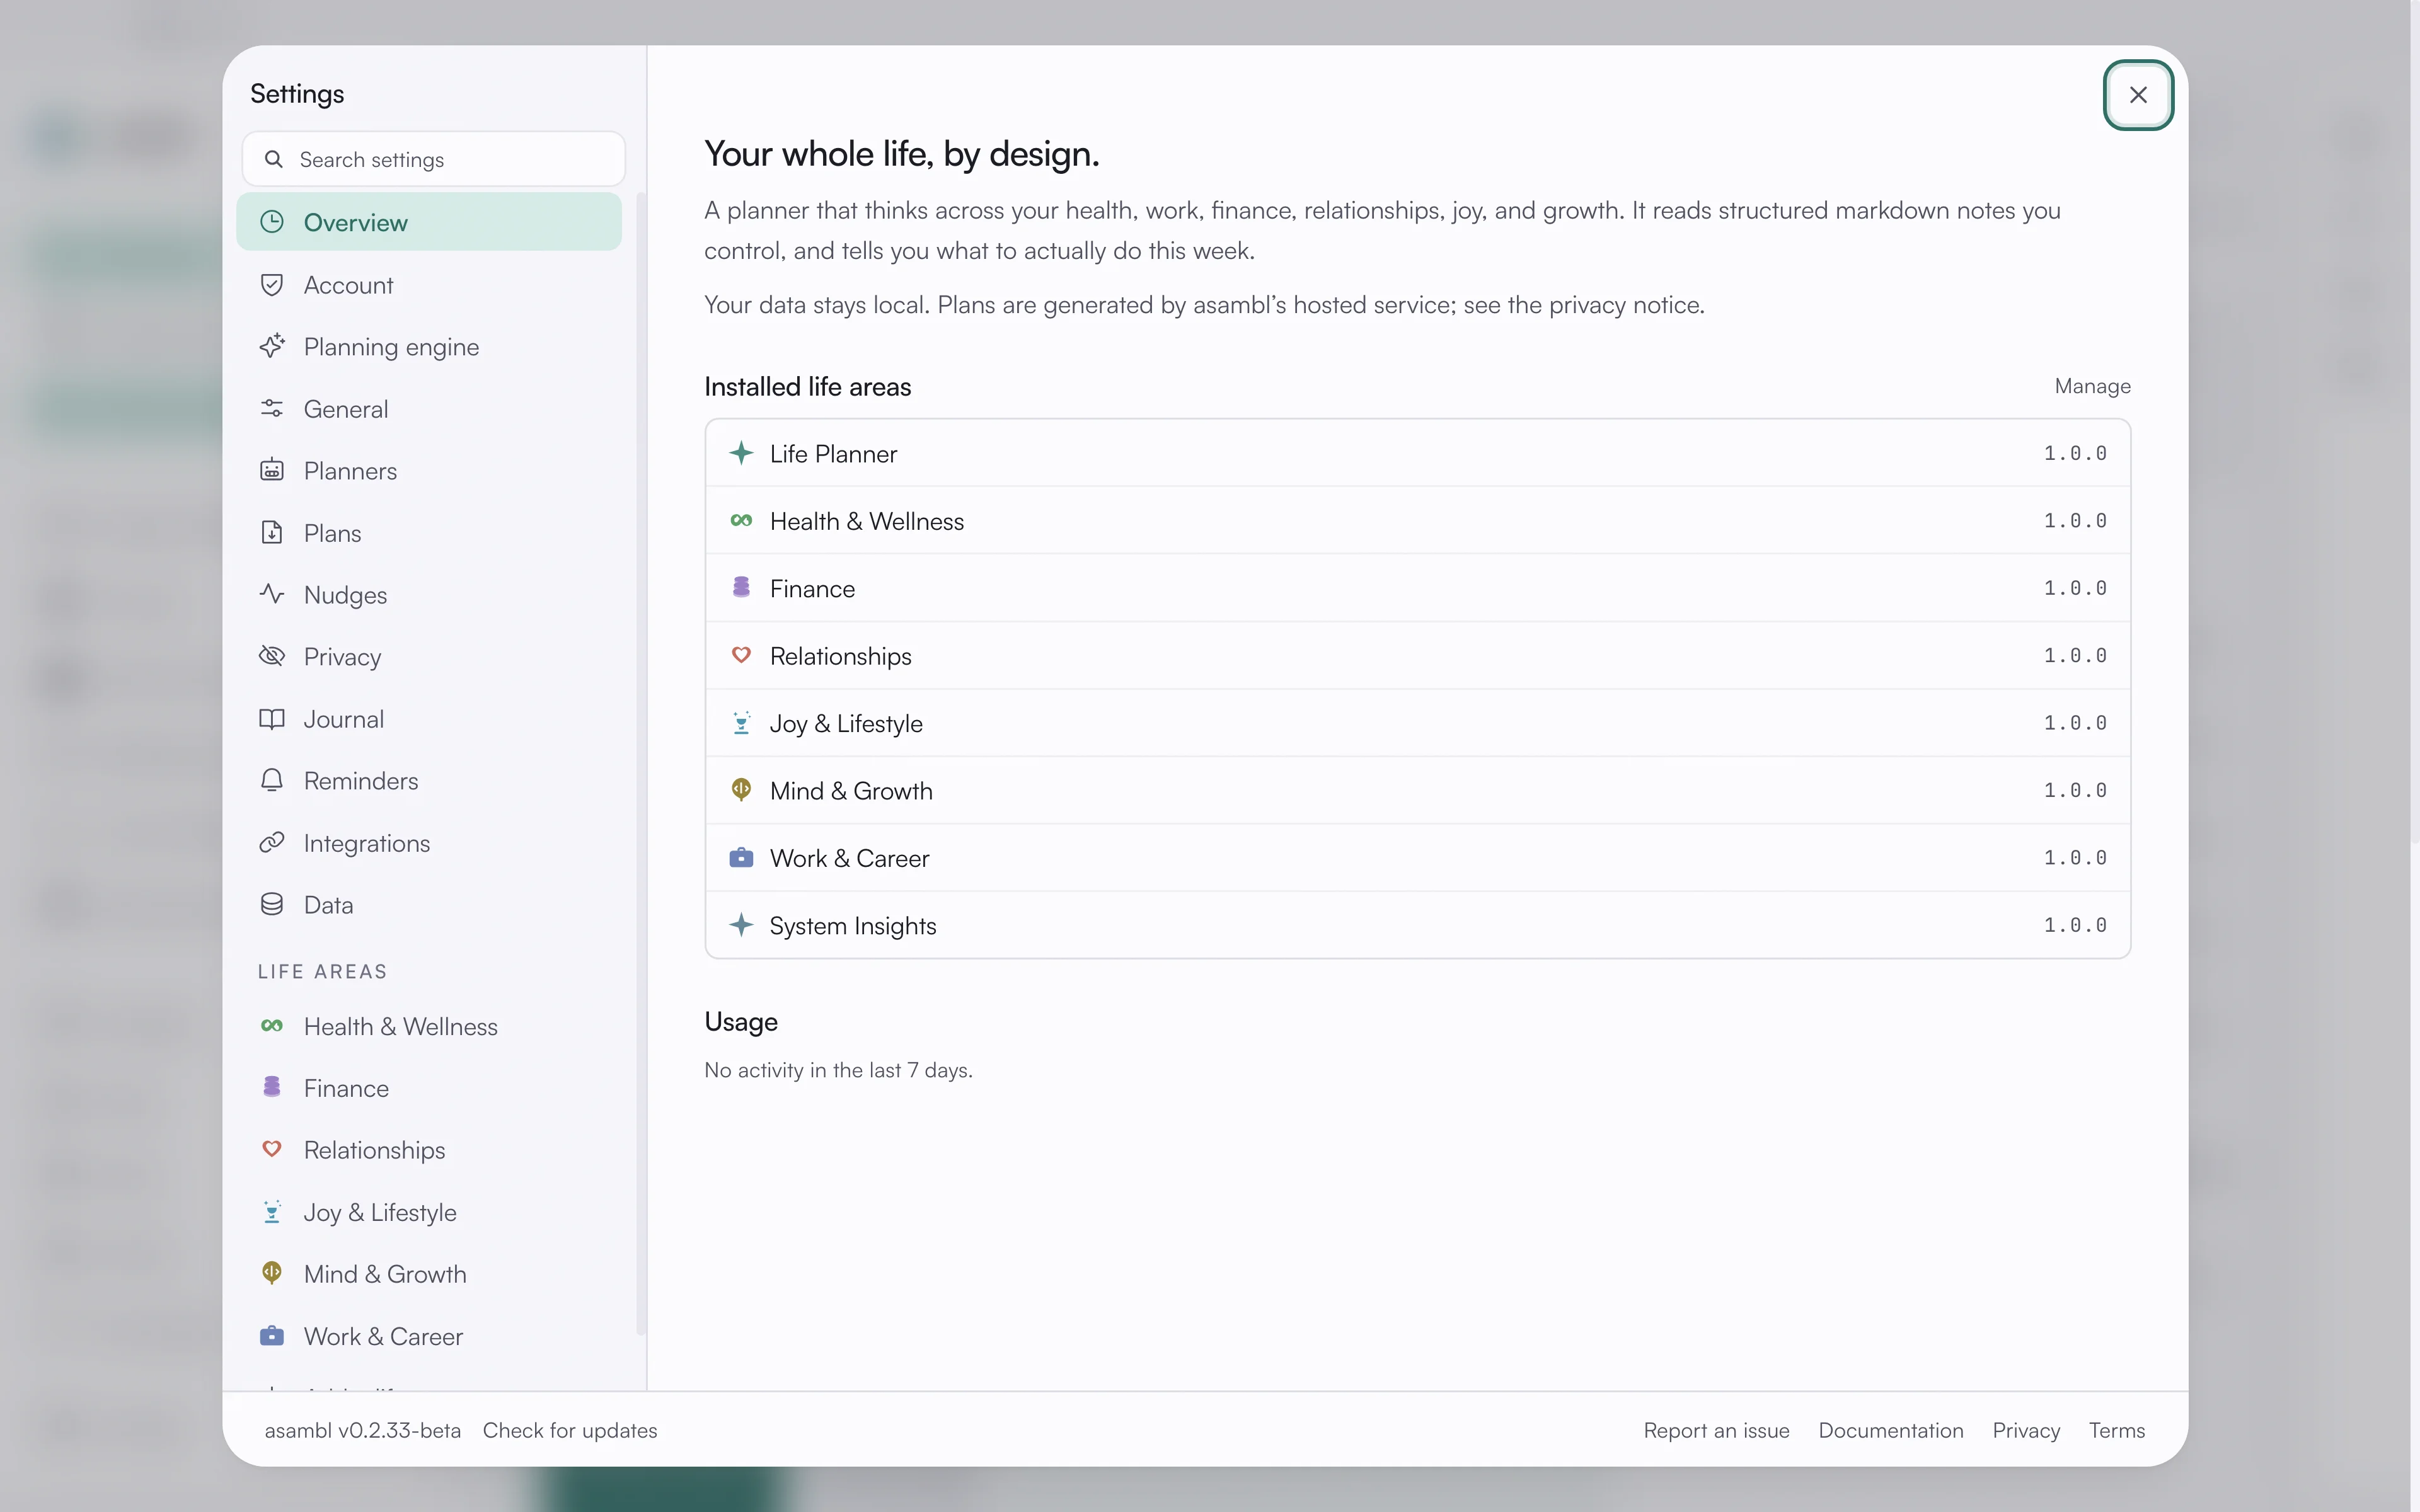Click the Health & Wellness icon in installed list
This screenshot has width=2420, height=1512.
click(741, 520)
